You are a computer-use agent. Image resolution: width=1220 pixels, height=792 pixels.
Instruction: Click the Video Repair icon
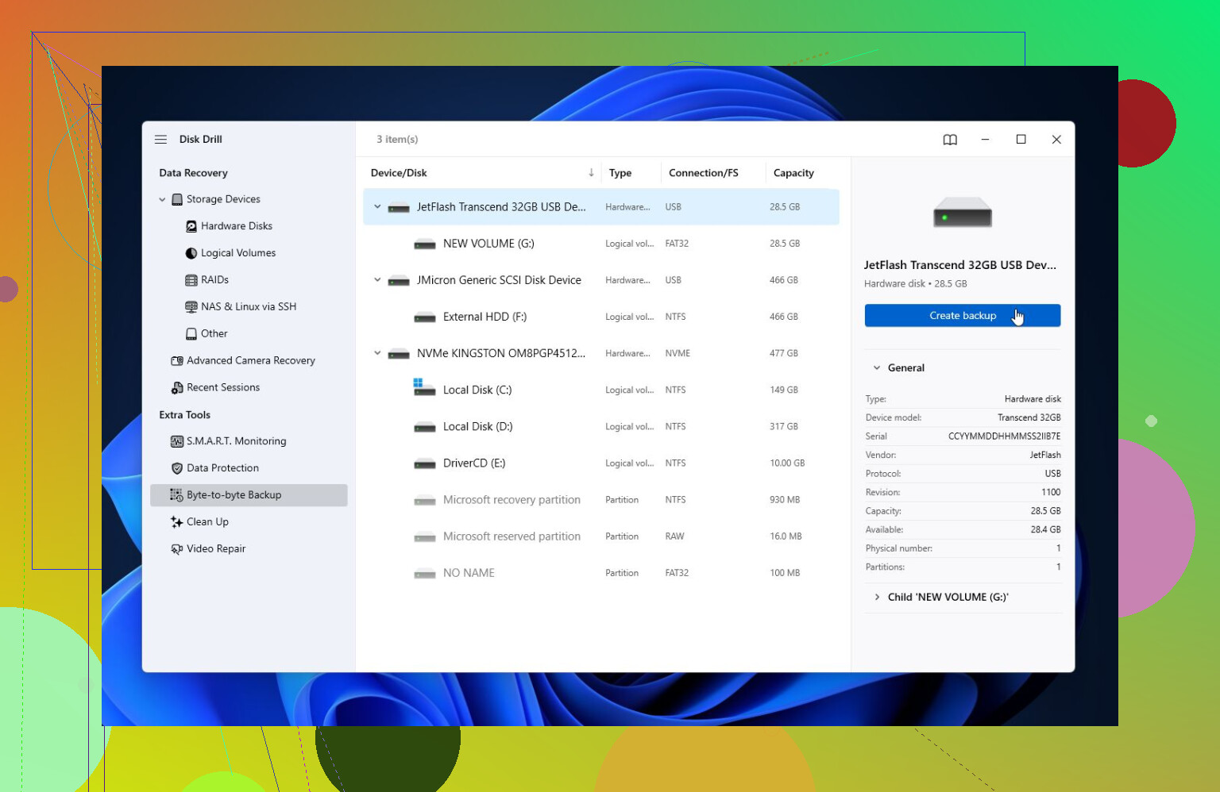[177, 549]
